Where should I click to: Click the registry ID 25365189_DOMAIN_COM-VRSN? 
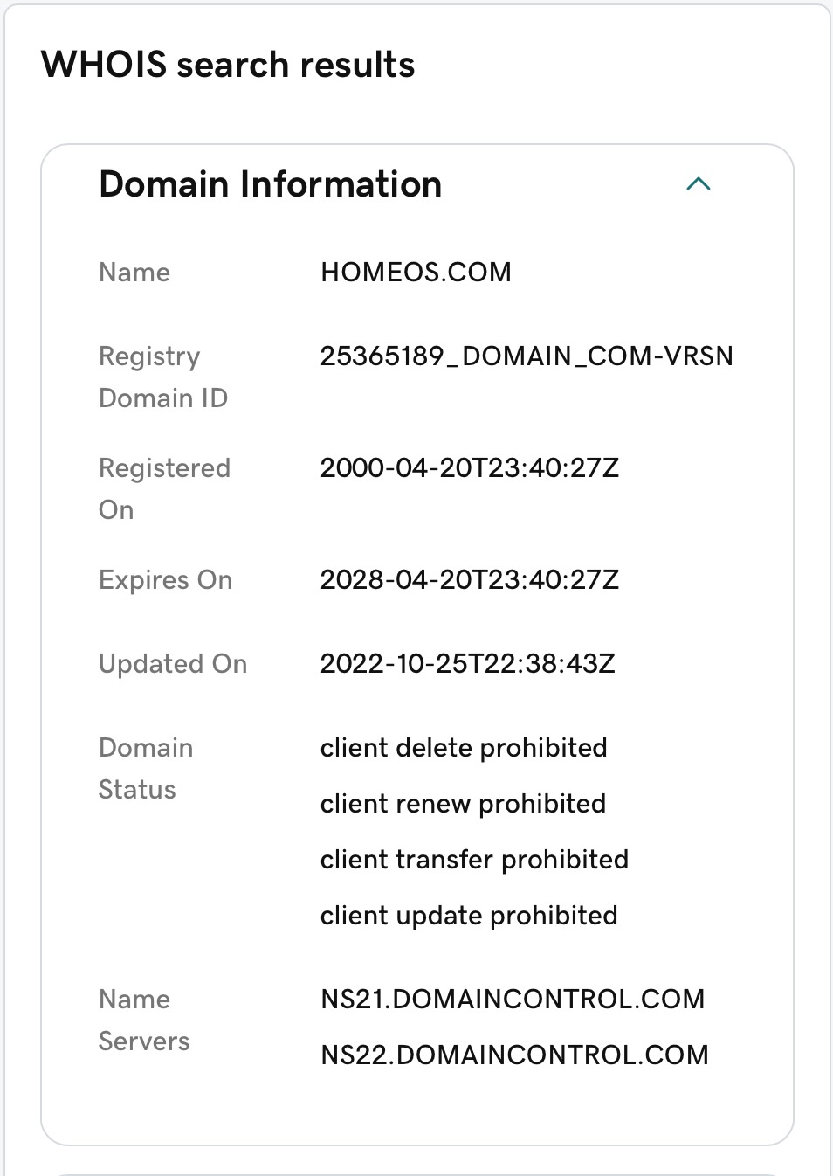[527, 356]
